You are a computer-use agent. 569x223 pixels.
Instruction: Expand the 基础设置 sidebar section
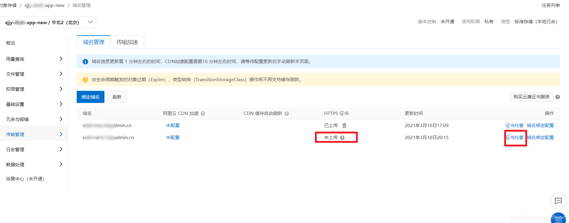pyautogui.click(x=34, y=104)
